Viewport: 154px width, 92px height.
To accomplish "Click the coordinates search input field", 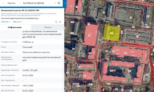I will pos(38,3).
